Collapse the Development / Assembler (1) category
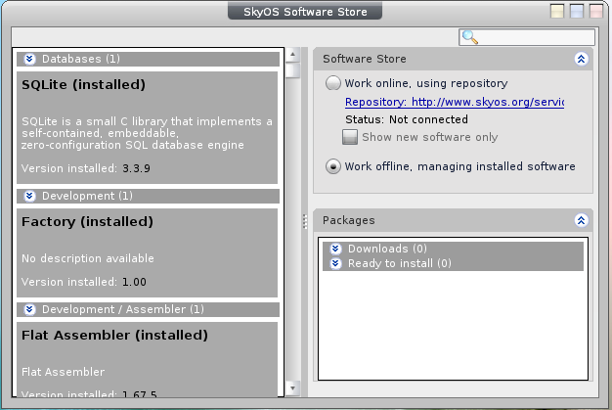 (29, 309)
